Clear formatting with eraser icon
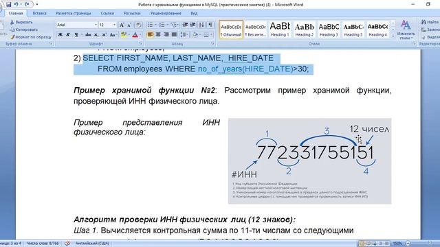Screen dimensions: 440x247 138,25
